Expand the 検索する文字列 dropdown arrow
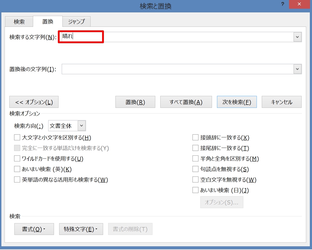 click(297, 37)
